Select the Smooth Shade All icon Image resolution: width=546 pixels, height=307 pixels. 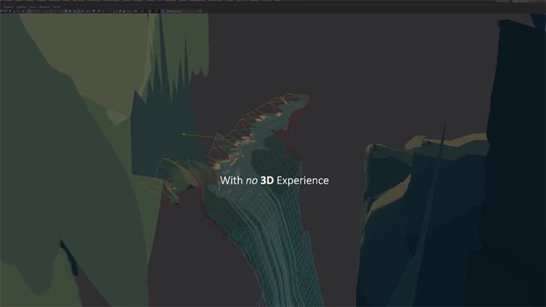click(75, 13)
